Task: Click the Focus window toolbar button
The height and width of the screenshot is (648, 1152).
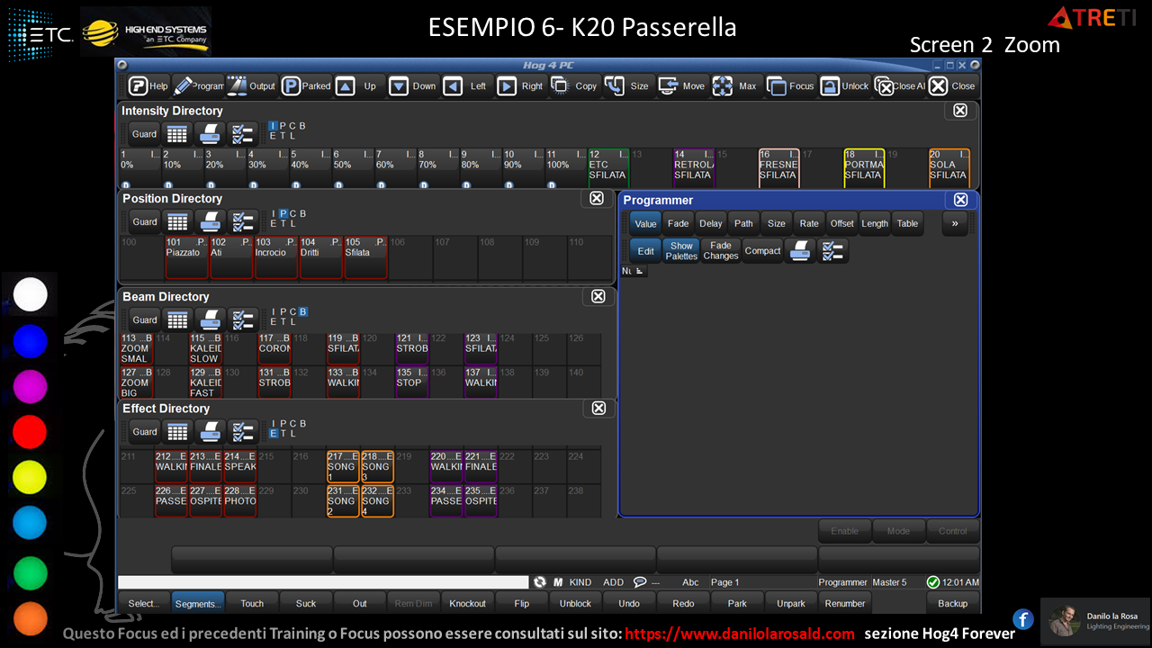Action: coord(790,86)
